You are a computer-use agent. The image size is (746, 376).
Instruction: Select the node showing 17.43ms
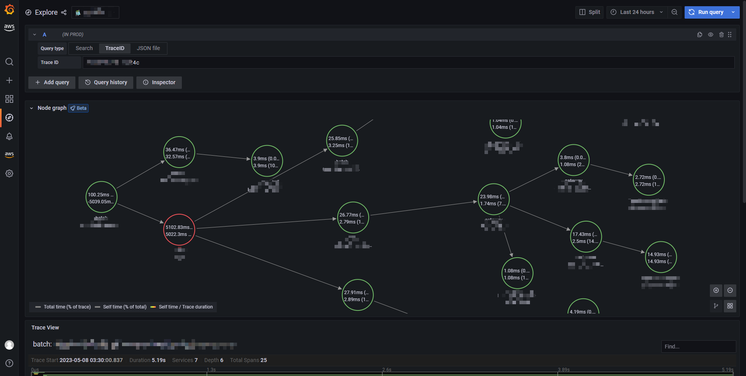click(586, 237)
